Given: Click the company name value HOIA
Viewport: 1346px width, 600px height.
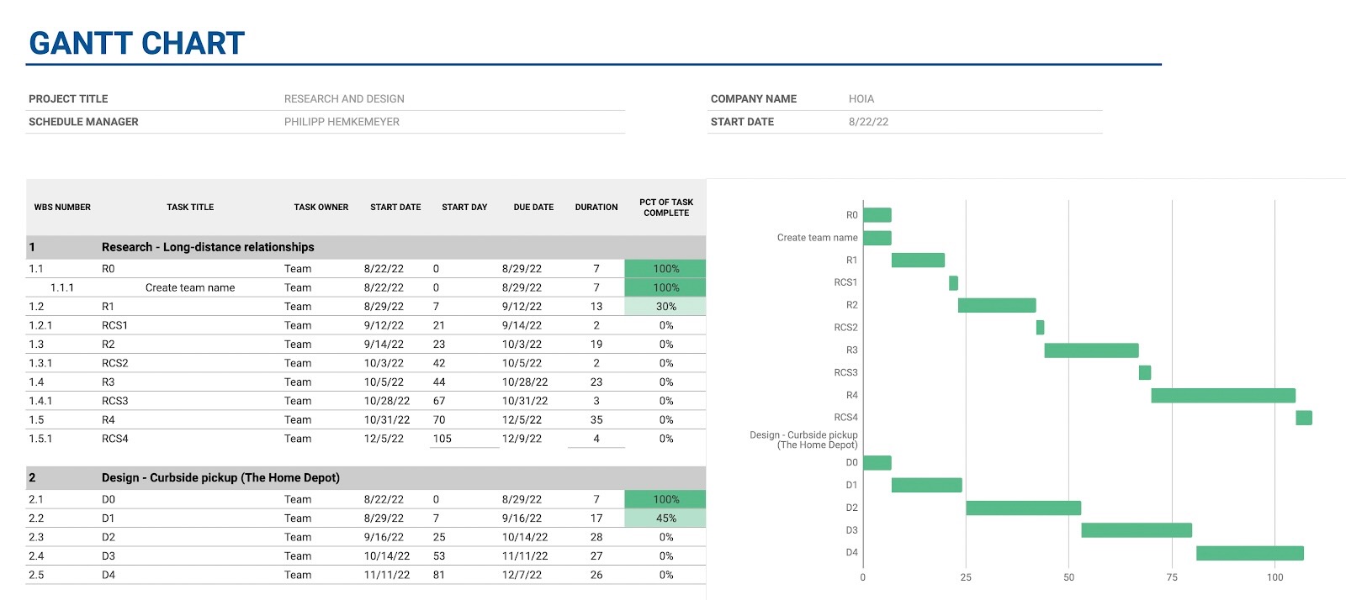Looking at the screenshot, I should [x=861, y=99].
